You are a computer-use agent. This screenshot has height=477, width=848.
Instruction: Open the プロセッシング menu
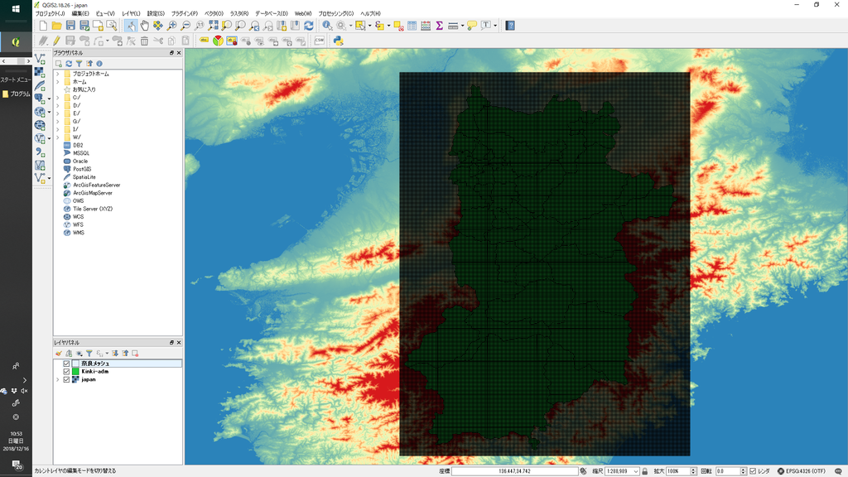coord(336,13)
